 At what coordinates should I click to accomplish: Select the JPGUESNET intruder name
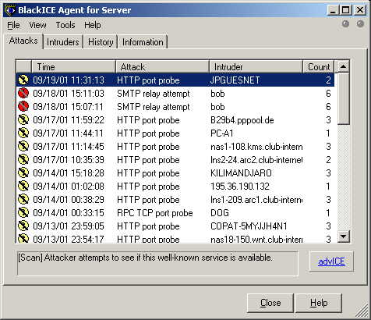pyautogui.click(x=235, y=80)
